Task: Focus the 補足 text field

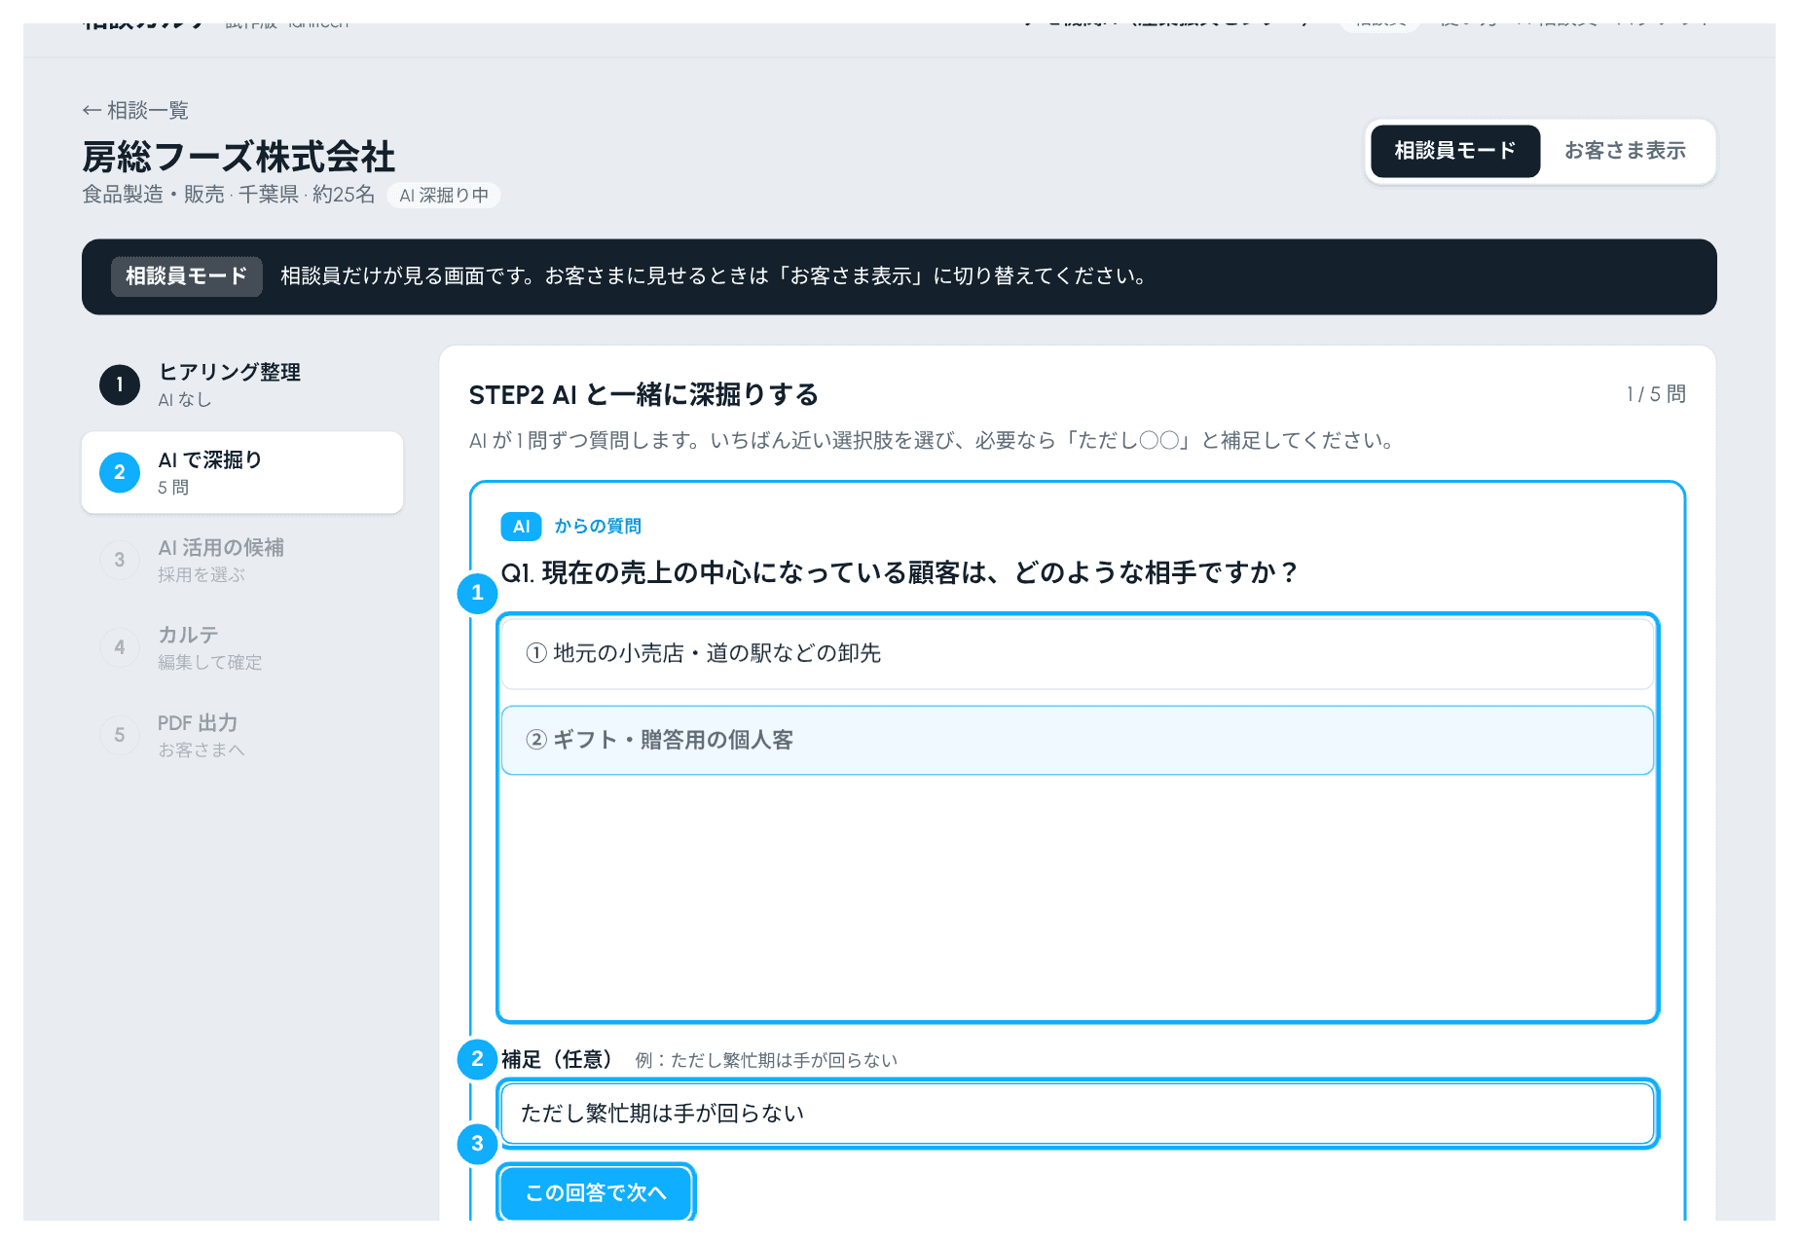Action: point(1077,1113)
